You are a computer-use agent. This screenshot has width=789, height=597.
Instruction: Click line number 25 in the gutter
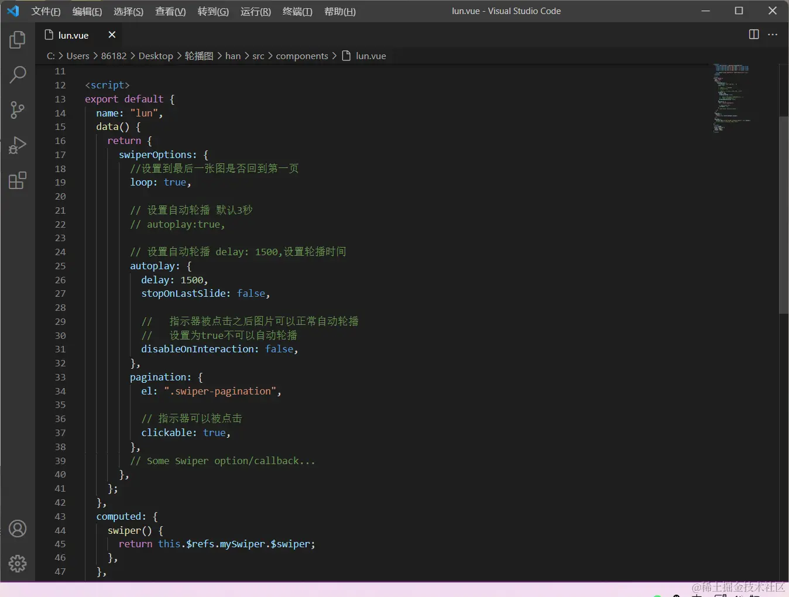coord(60,266)
